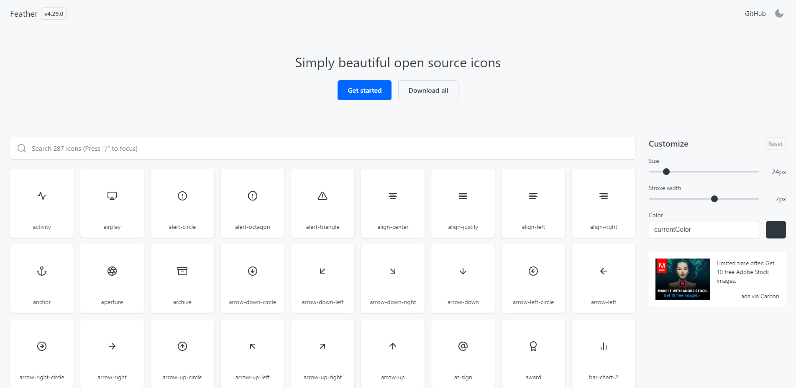796x388 pixels.
Task: Open the ads via Carbon link
Action: [760, 296]
